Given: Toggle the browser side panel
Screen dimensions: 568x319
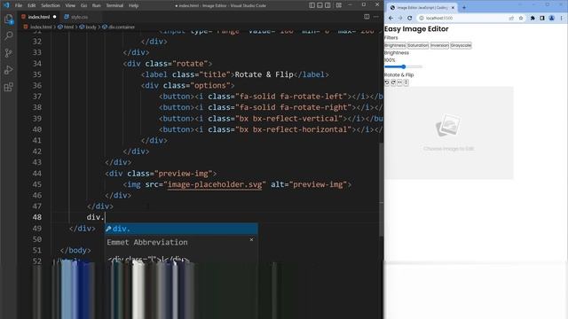Looking at the screenshot, I should 542,18.
